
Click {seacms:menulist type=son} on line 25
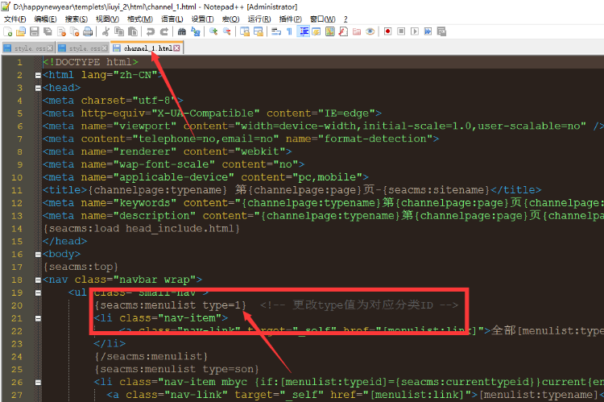click(177, 369)
